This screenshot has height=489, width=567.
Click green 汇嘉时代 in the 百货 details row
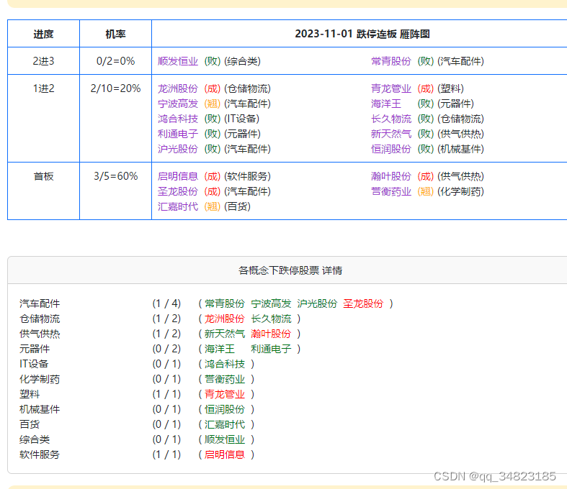click(225, 424)
